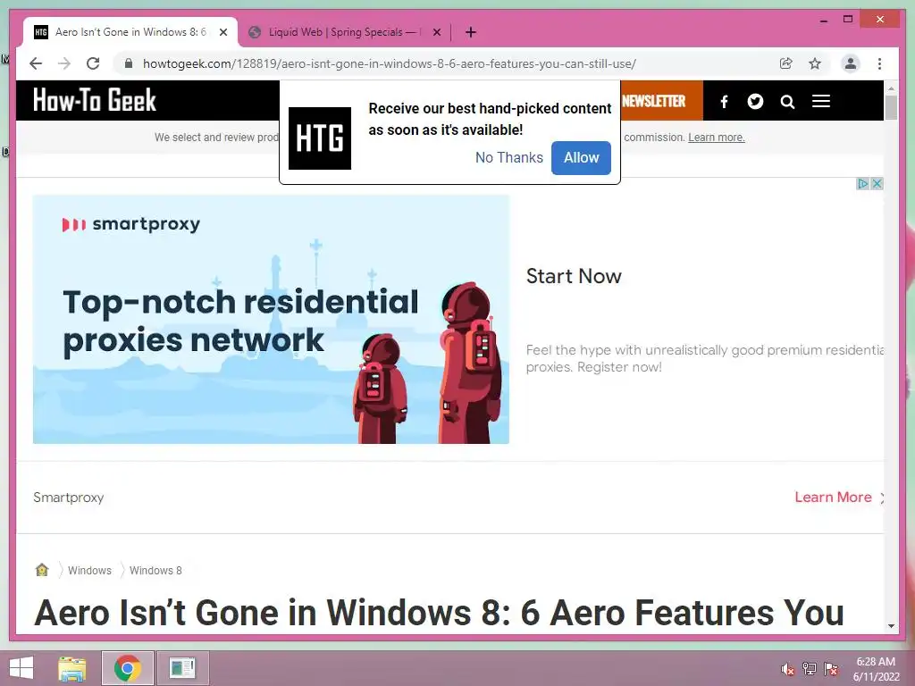Click the Learn More ad link

tap(833, 497)
